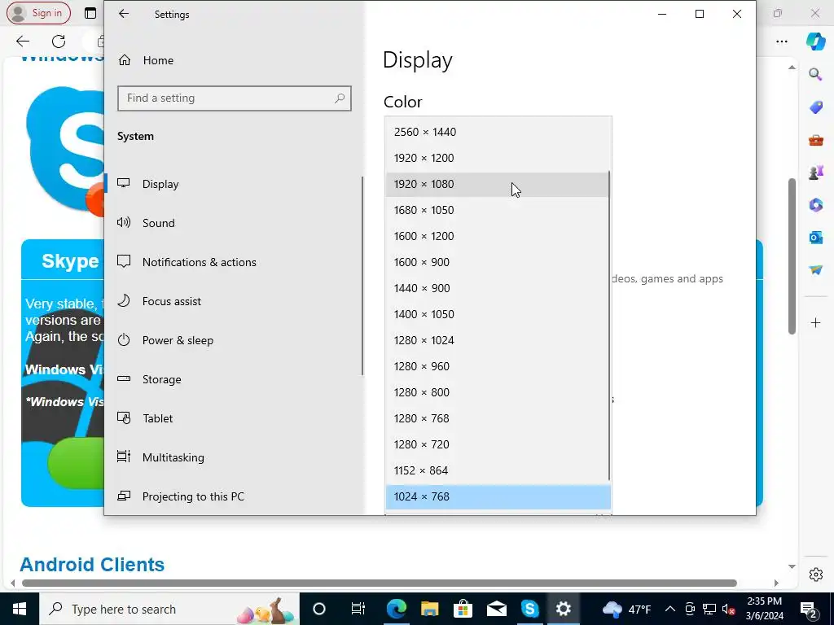Click the Edge page horizontal scrollbar
The height and width of the screenshot is (625, 834).
(x=379, y=583)
